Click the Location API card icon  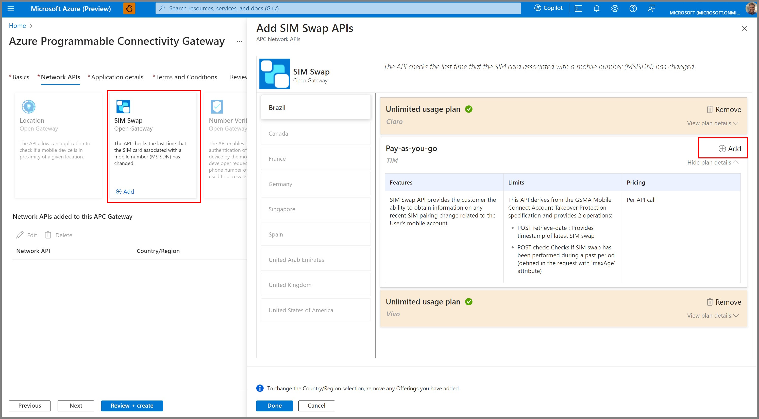pos(29,106)
